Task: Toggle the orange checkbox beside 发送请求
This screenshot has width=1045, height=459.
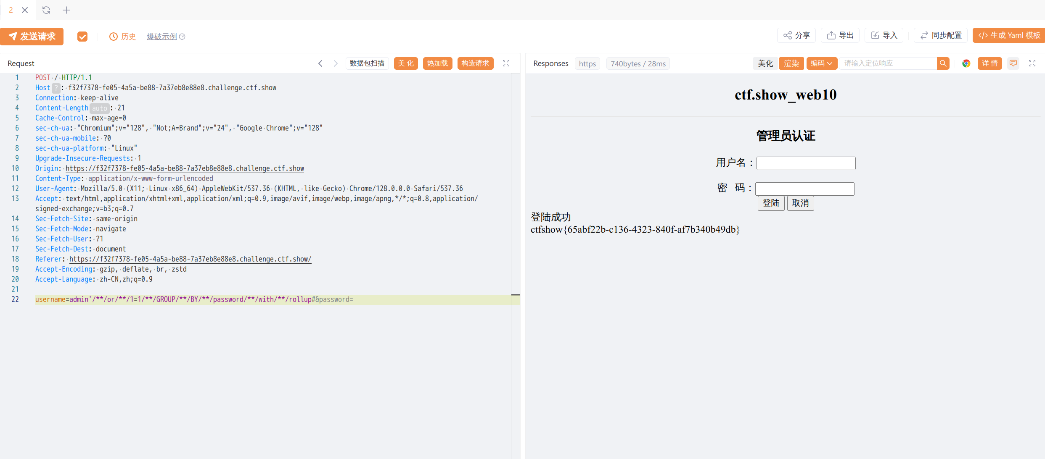Action: 82,37
